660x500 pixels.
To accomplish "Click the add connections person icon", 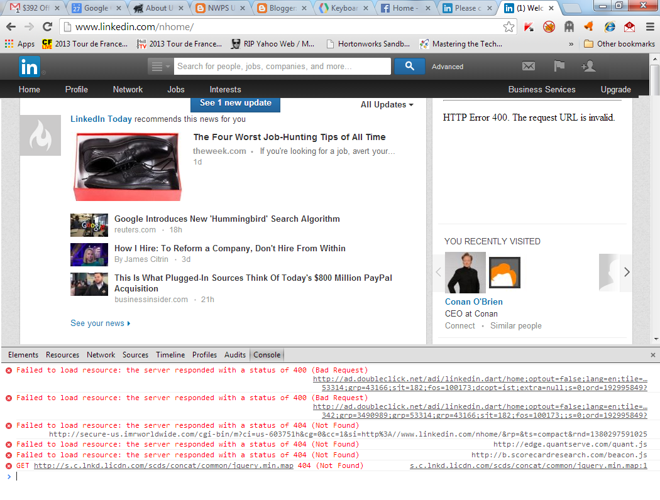I will coord(588,66).
